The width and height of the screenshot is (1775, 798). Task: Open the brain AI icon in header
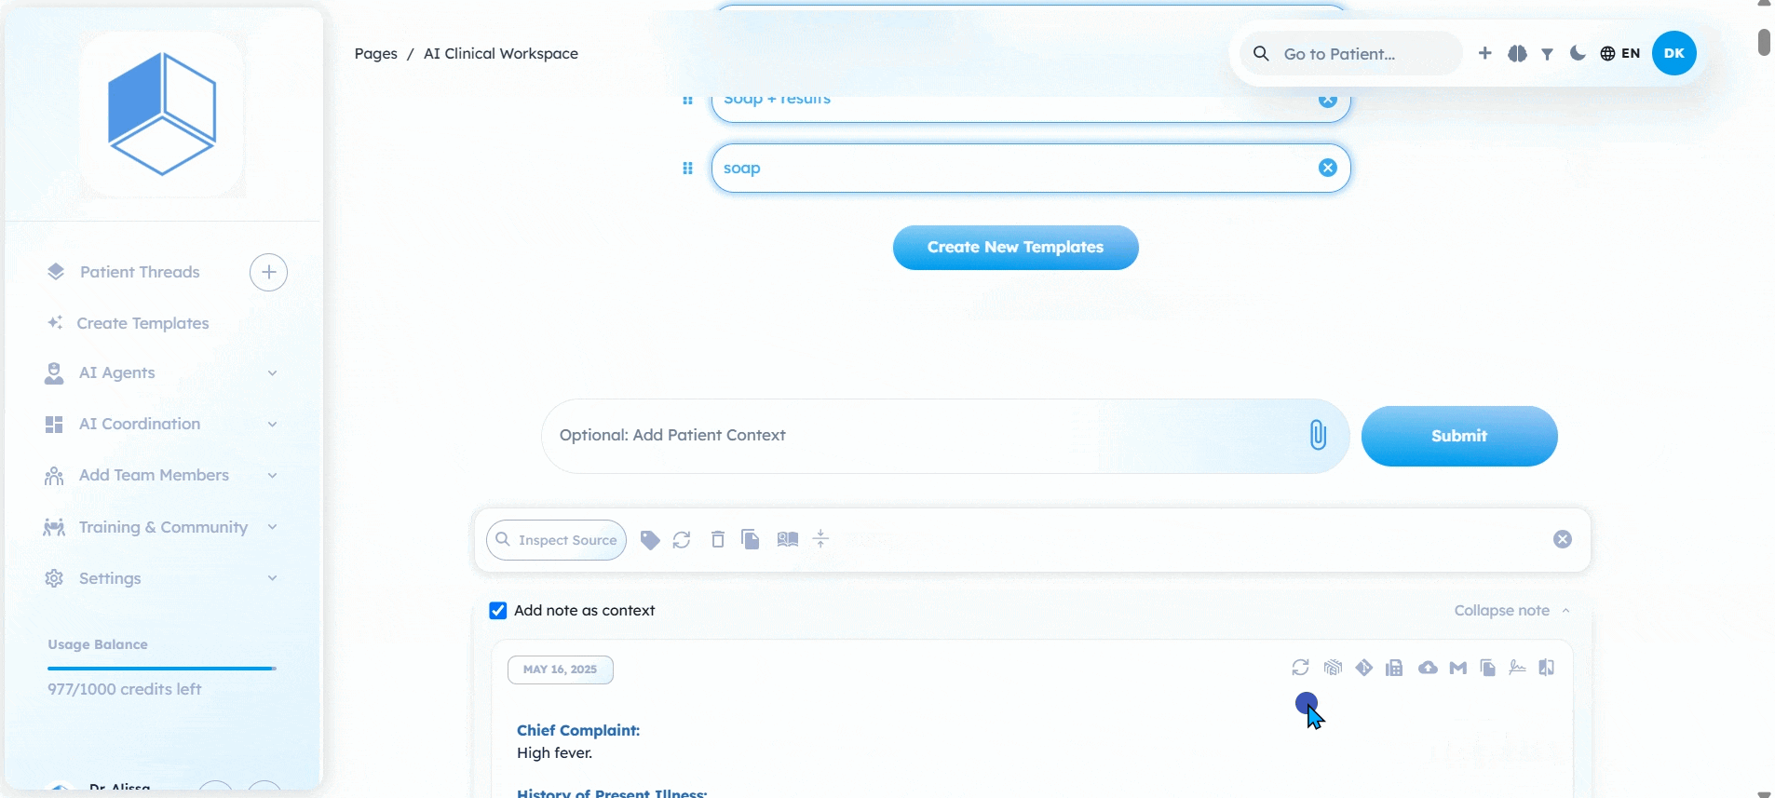(x=1517, y=54)
